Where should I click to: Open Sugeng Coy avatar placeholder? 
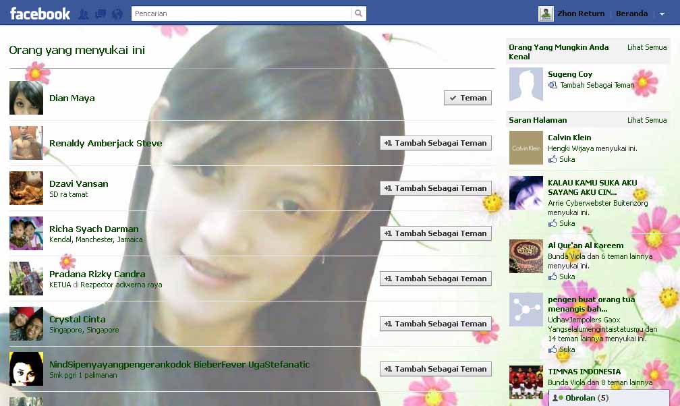526,84
